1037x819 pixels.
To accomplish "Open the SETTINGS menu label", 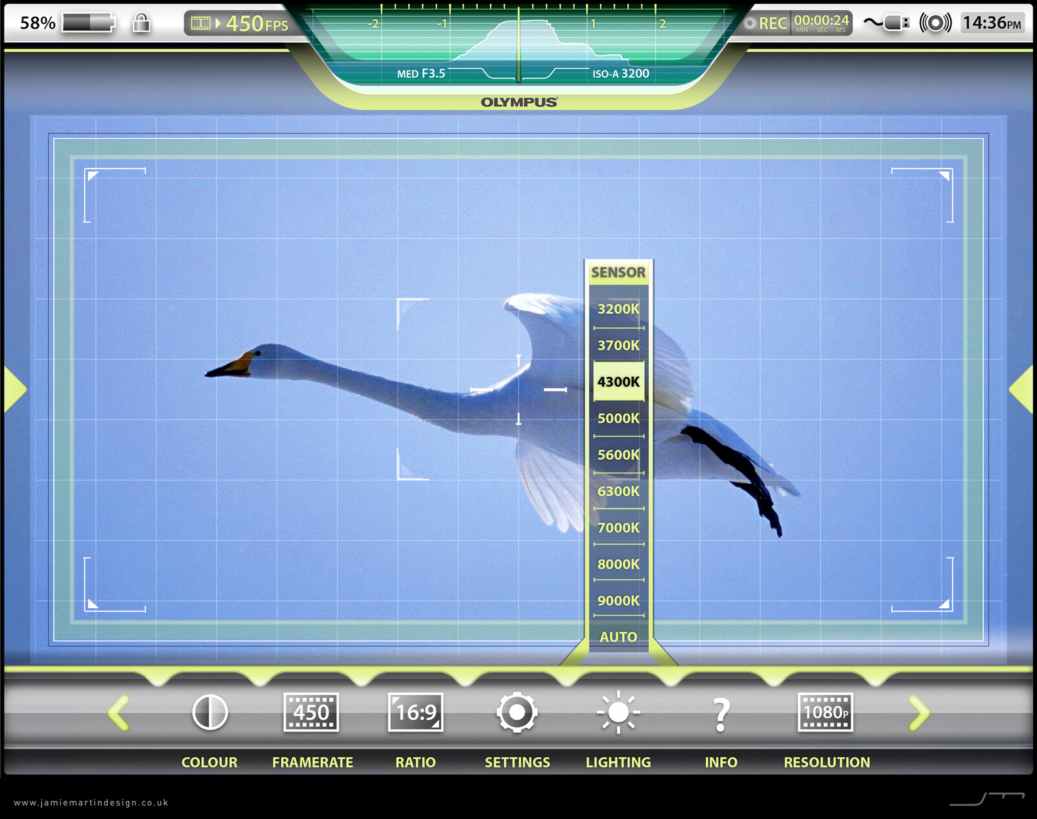I will point(517,763).
